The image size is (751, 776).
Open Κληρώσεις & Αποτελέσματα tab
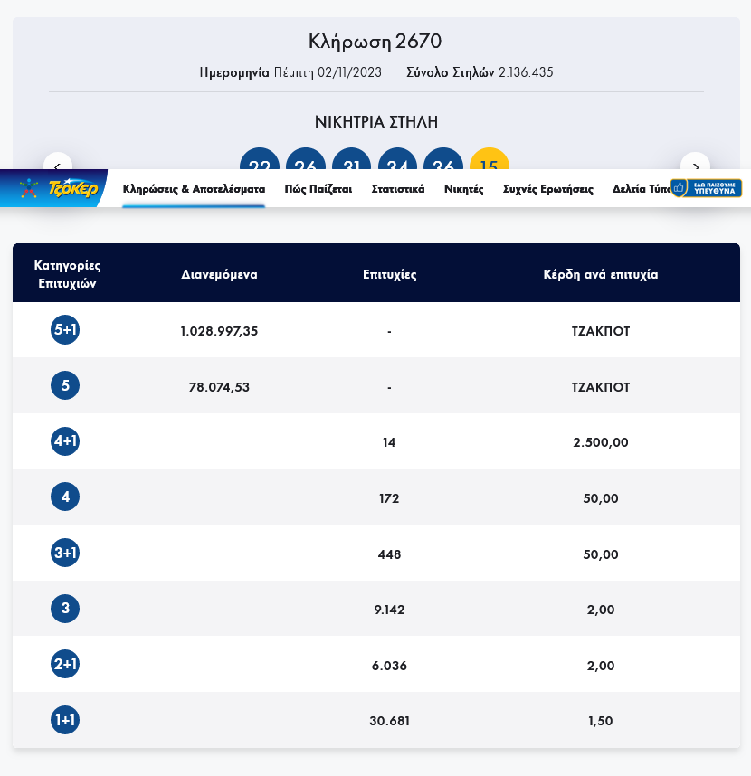tap(194, 189)
